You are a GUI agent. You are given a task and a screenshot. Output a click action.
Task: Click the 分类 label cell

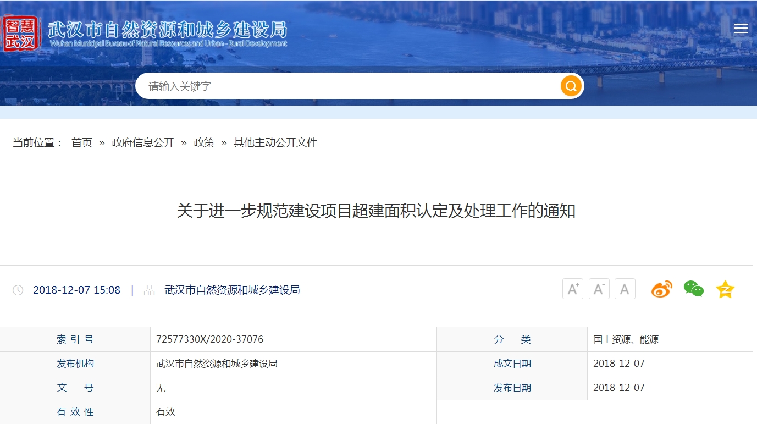(x=512, y=339)
